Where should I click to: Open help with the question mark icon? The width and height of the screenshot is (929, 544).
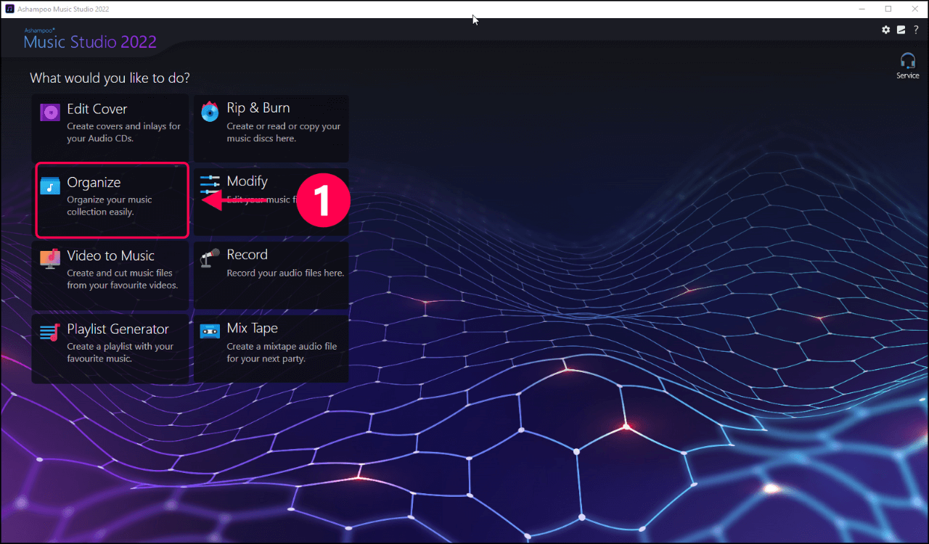pos(916,30)
